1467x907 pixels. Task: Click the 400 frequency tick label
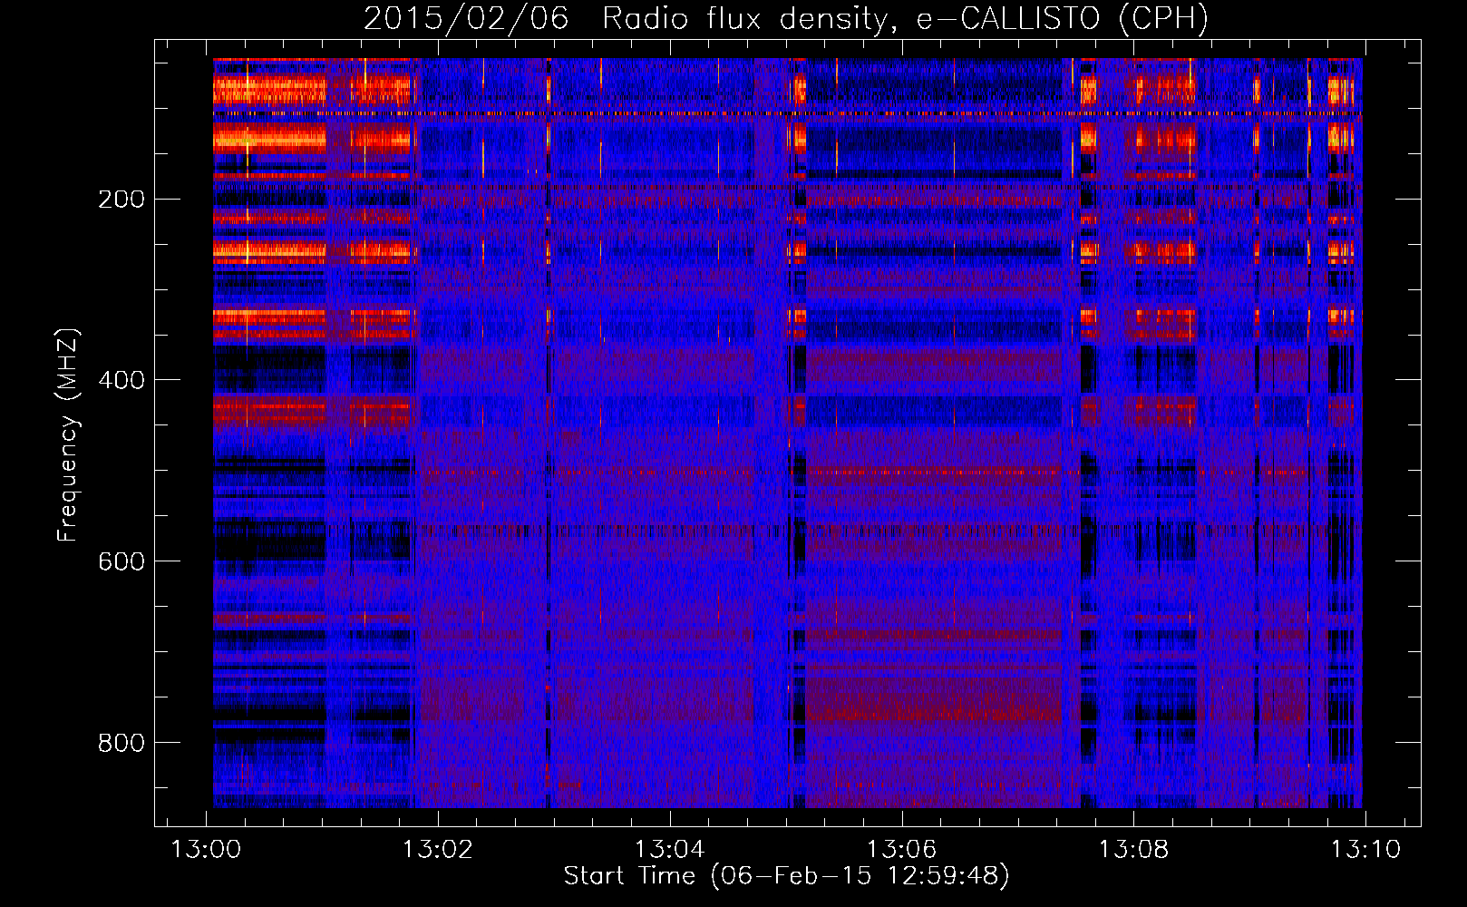[x=121, y=381]
